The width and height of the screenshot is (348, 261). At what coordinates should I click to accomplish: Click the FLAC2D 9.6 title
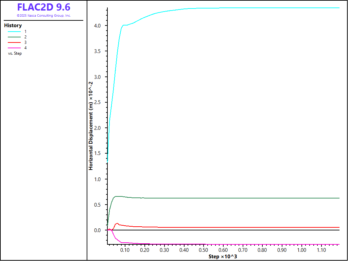43,7
